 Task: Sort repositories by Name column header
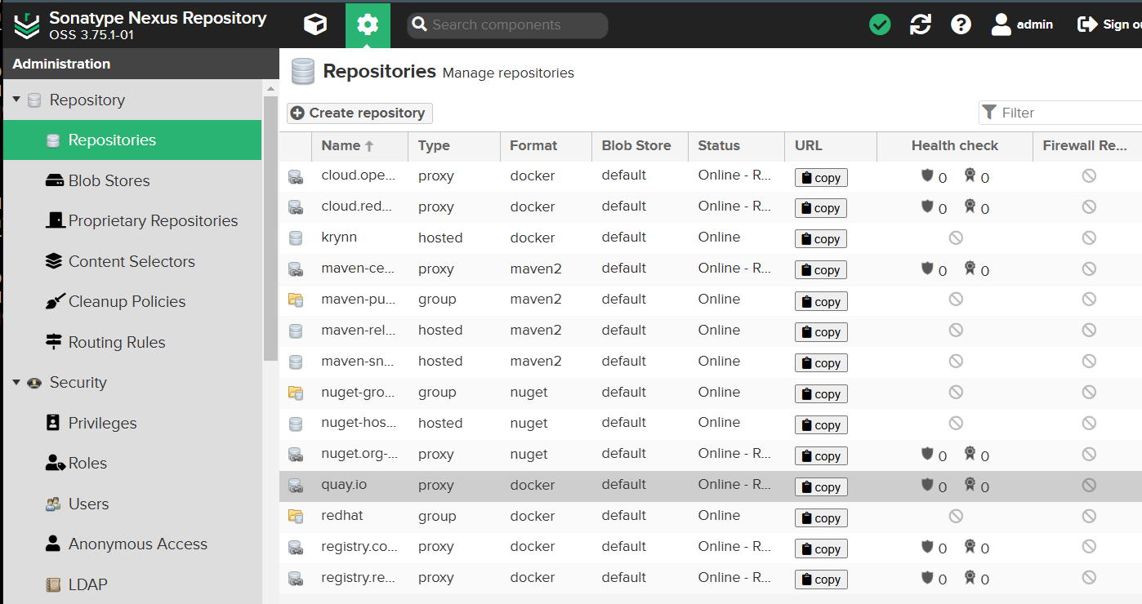341,146
